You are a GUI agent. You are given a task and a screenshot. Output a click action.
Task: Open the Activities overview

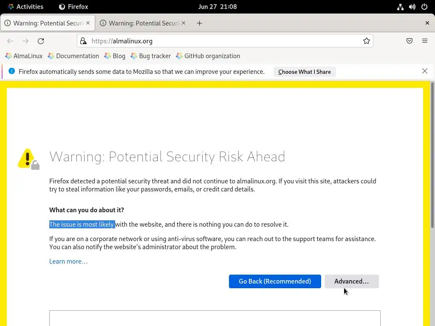point(26,7)
